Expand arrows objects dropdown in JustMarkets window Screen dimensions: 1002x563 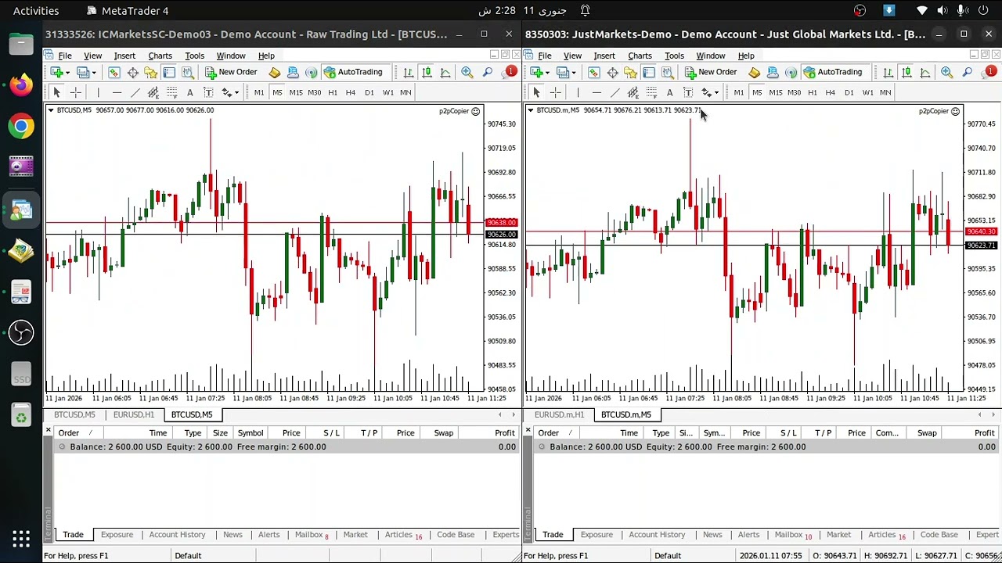[716, 93]
